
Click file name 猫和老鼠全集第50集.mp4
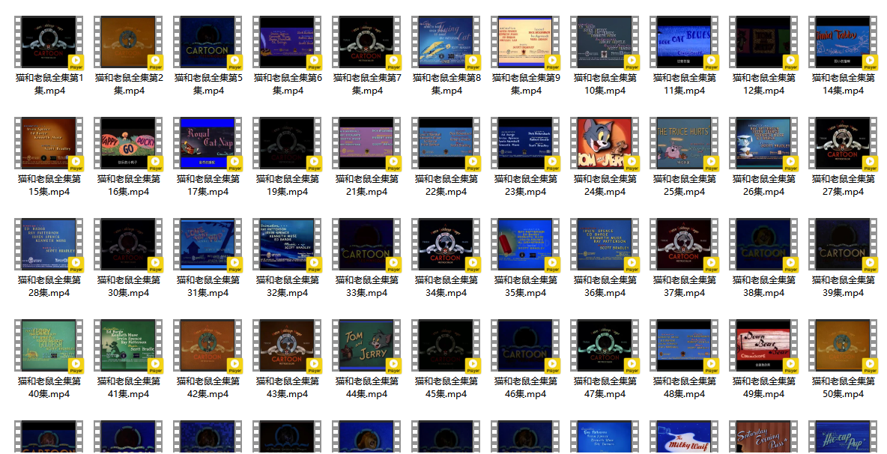coord(844,387)
